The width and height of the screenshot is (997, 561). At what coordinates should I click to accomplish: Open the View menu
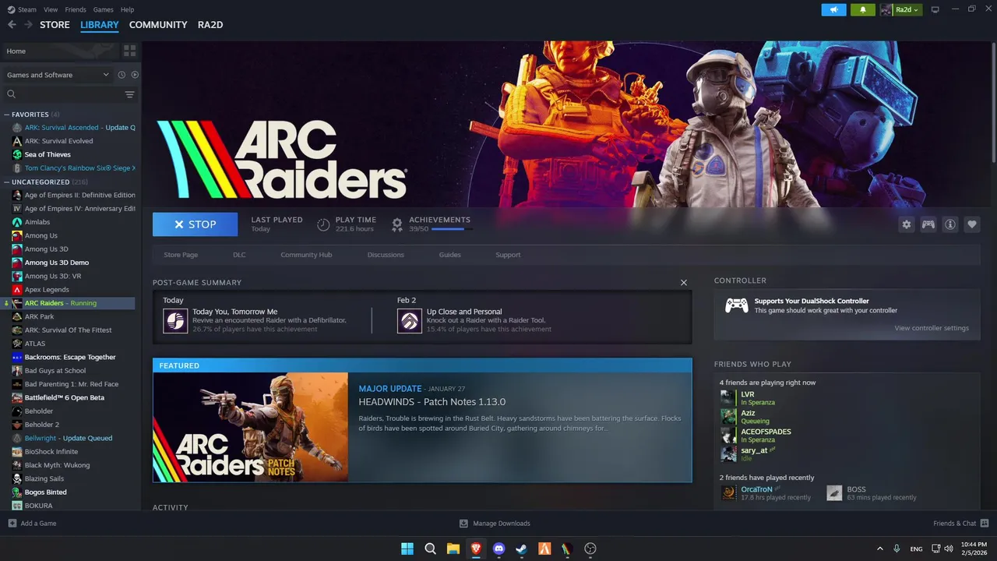click(x=51, y=9)
